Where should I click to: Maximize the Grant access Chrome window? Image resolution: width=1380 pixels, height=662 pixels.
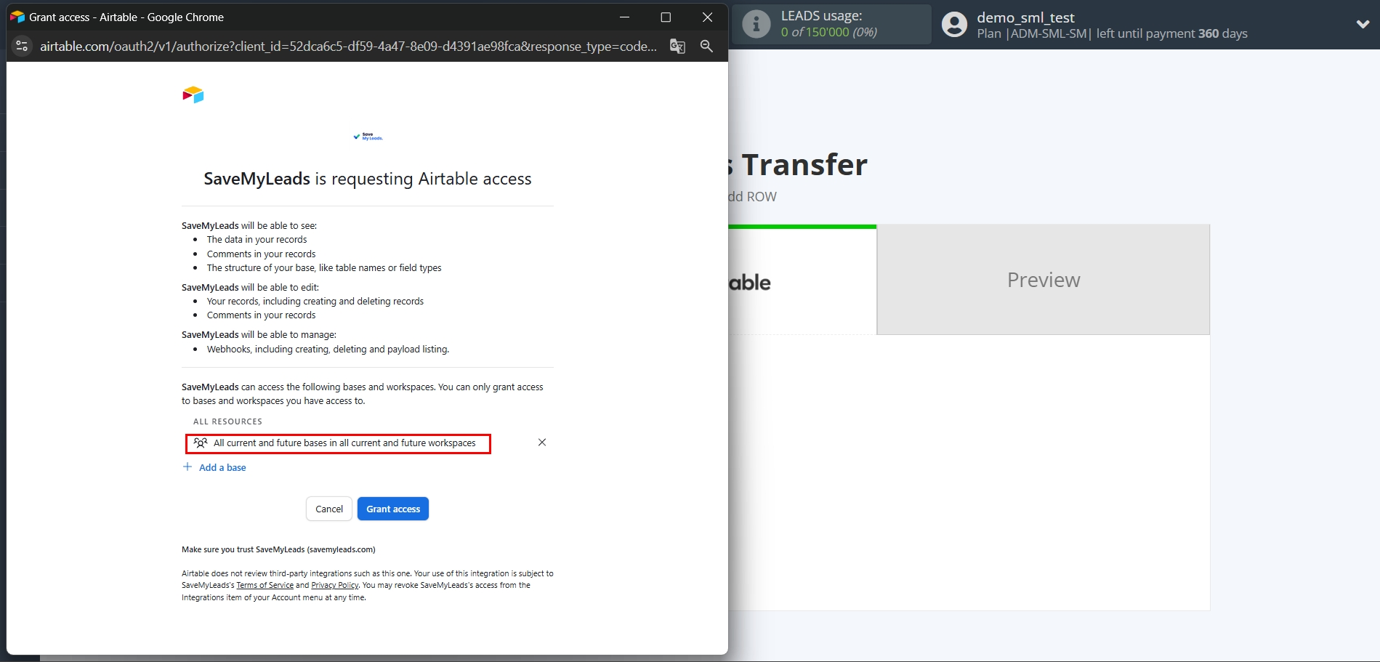click(665, 17)
